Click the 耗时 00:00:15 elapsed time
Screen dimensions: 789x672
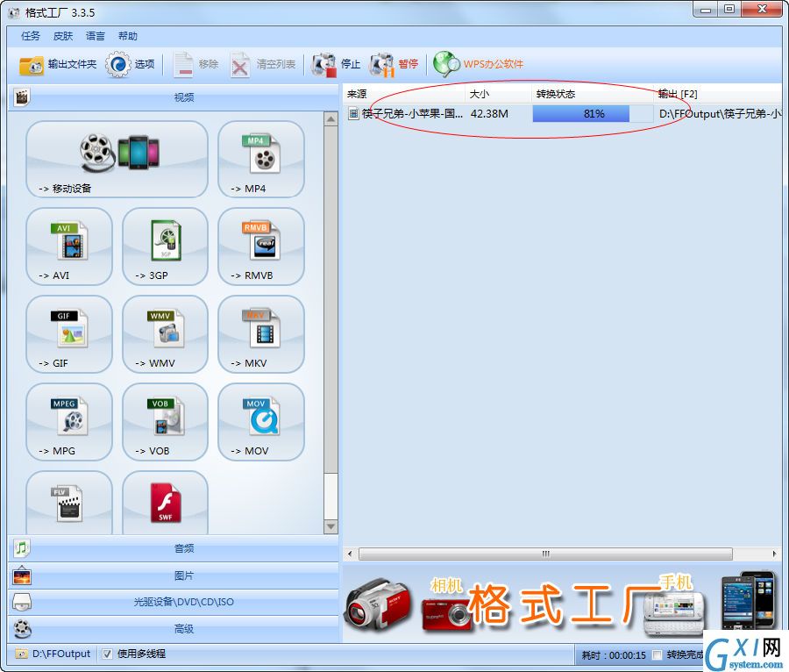pyautogui.click(x=614, y=654)
